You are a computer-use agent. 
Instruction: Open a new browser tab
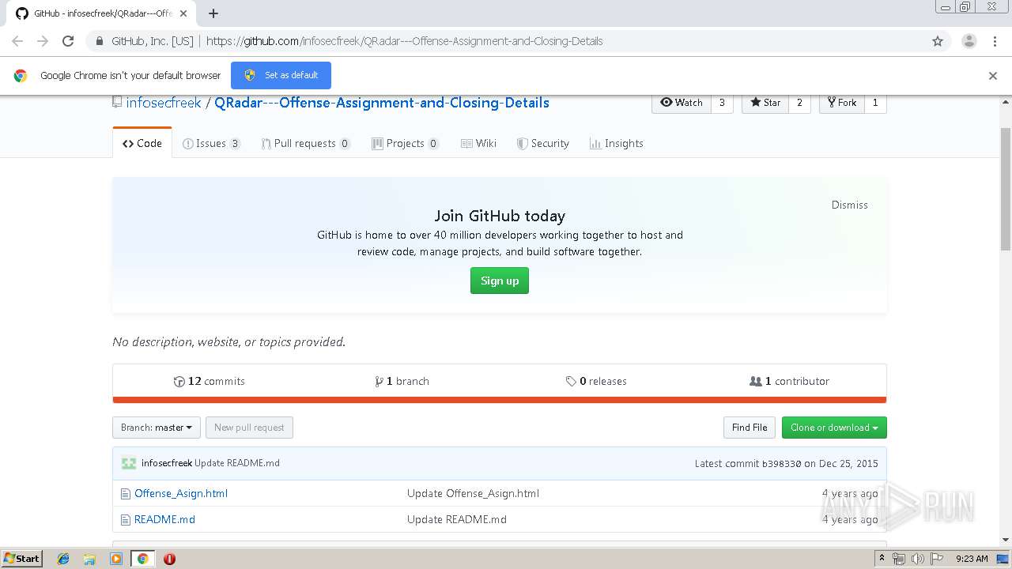(213, 13)
